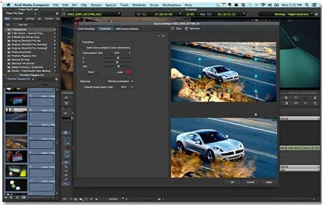
Task: Click the volume icon in menu bar
Action: tap(270, 5)
